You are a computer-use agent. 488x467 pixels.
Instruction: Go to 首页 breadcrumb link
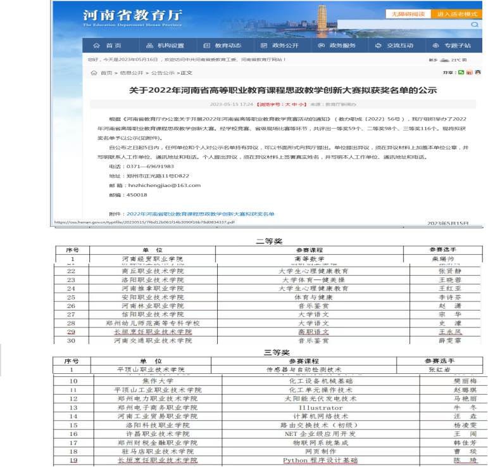point(106,73)
